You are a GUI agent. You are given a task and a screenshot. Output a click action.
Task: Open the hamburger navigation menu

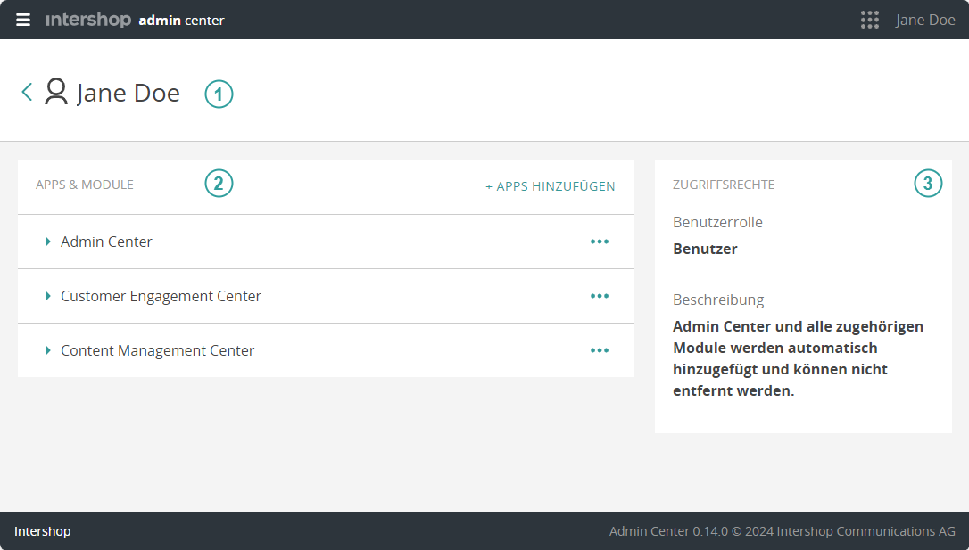pyautogui.click(x=23, y=20)
